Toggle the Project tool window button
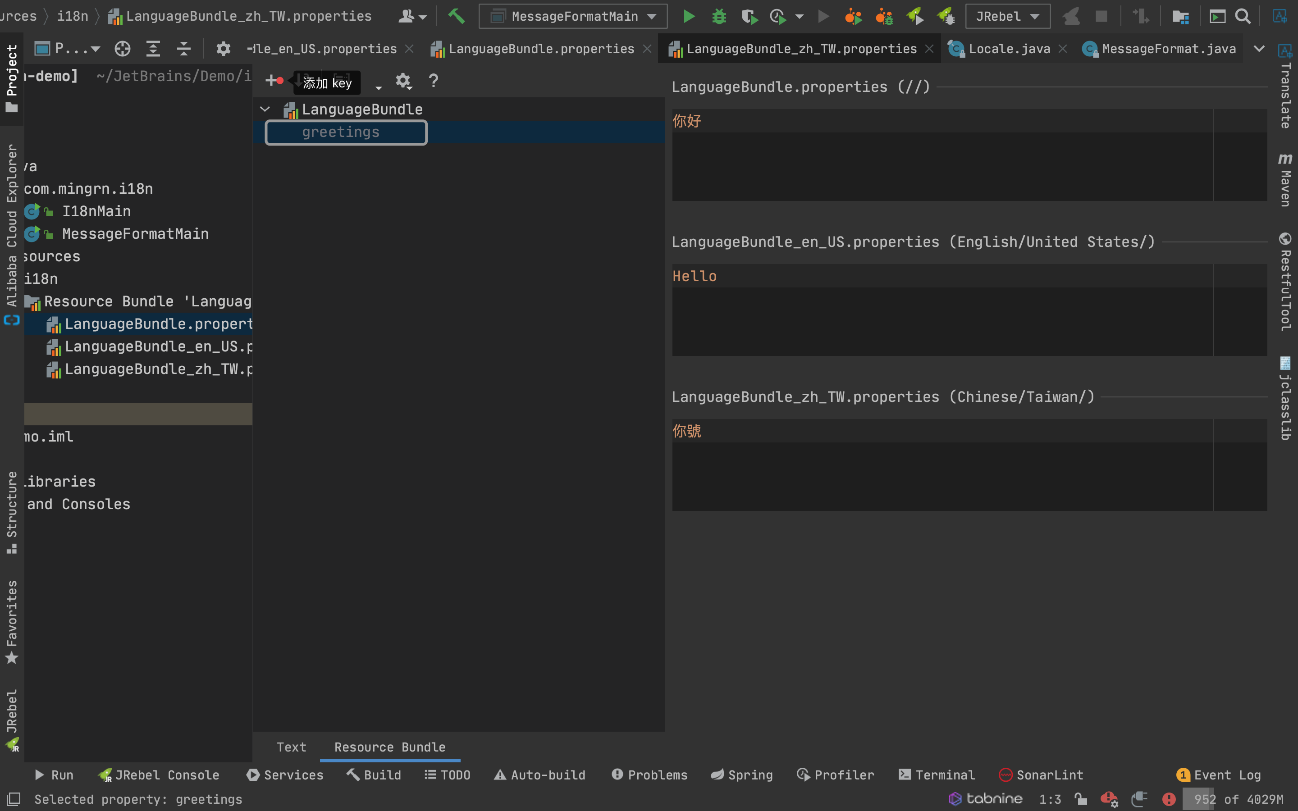This screenshot has height=811, width=1298. 11,78
